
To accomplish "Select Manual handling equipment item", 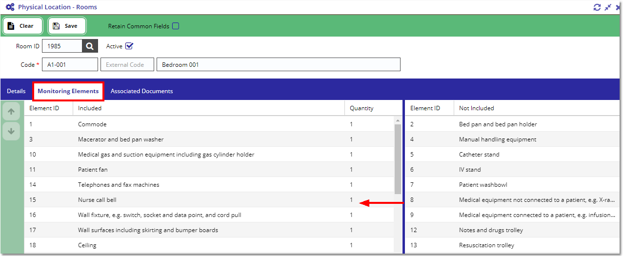I will [x=513, y=139].
